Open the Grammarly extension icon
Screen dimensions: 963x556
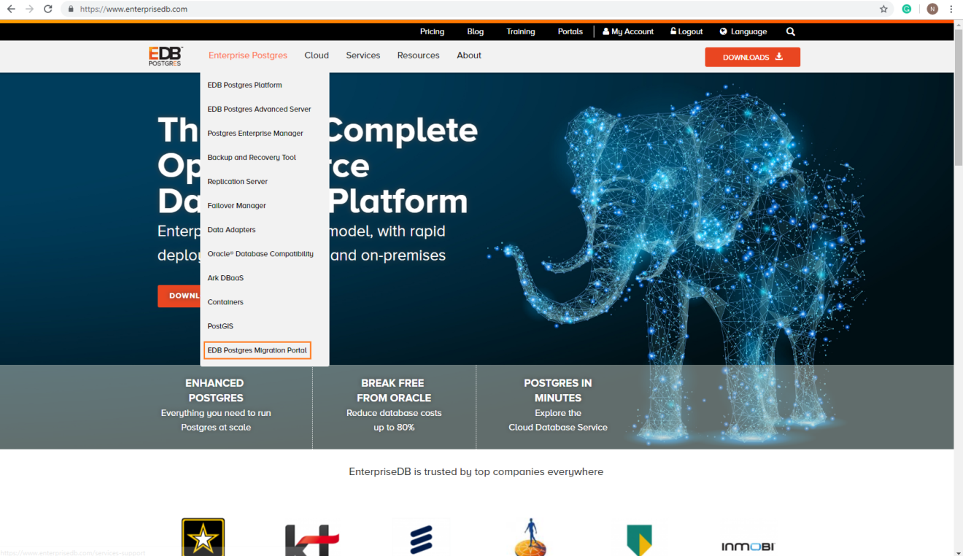(x=907, y=9)
